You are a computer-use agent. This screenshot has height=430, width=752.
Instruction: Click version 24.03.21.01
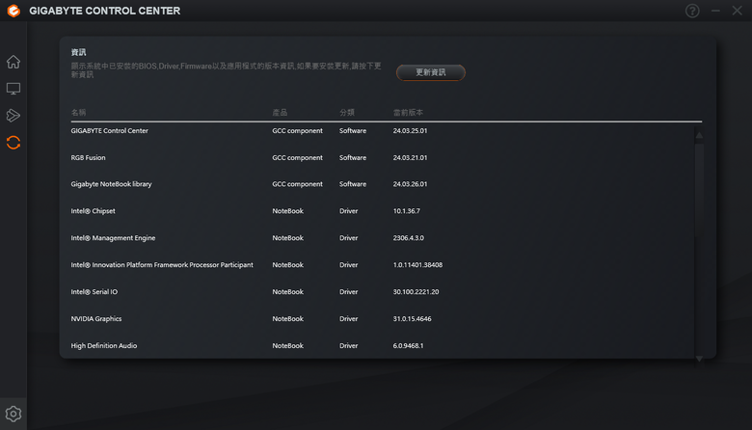click(410, 158)
